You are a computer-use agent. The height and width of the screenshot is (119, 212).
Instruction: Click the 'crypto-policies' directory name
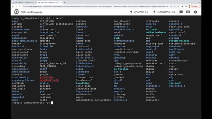pyautogui.click(x=23, y=80)
